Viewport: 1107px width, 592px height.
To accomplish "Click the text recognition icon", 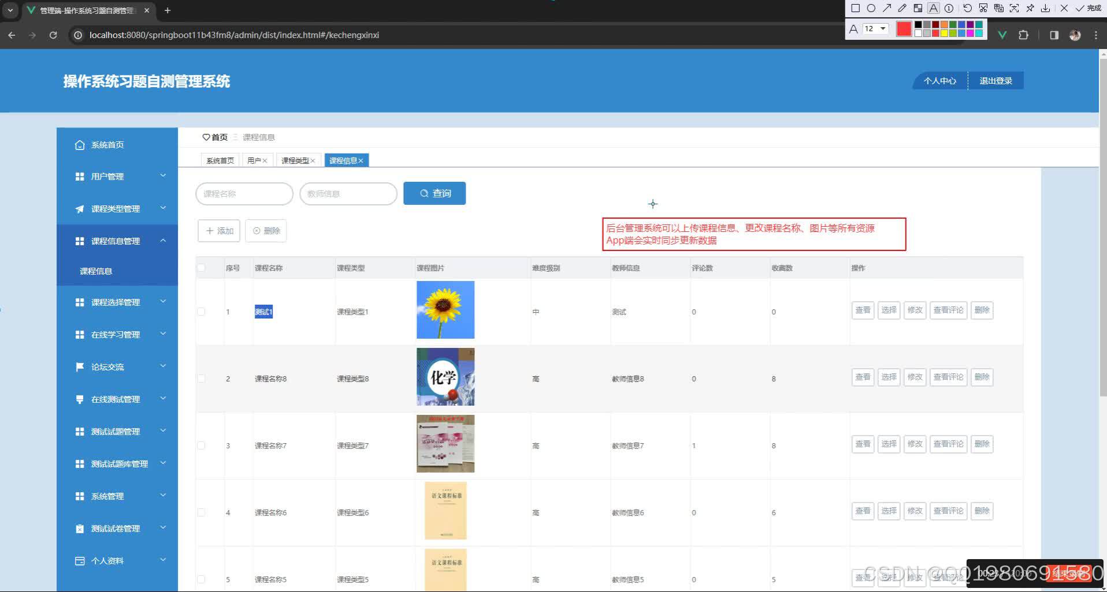I will [x=1014, y=8].
